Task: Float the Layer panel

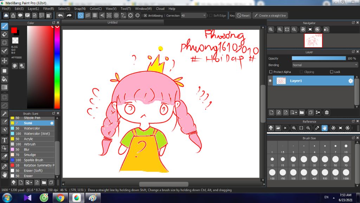Action: point(353,52)
